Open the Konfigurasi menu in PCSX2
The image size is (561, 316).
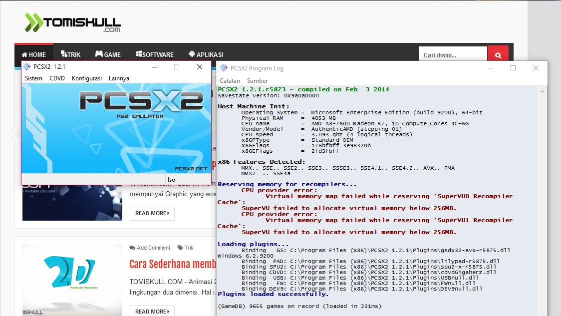86,78
